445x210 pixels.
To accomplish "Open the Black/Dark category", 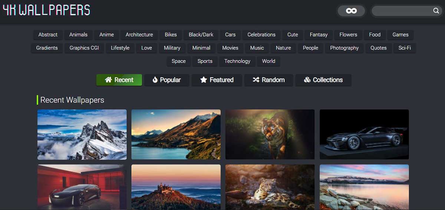I will pyautogui.click(x=201, y=35).
